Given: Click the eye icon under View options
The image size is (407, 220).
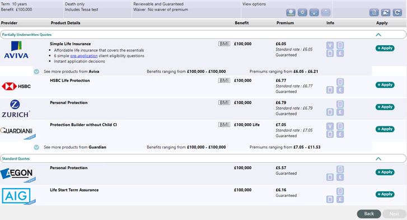Looking at the screenshot, I should 302,12.
